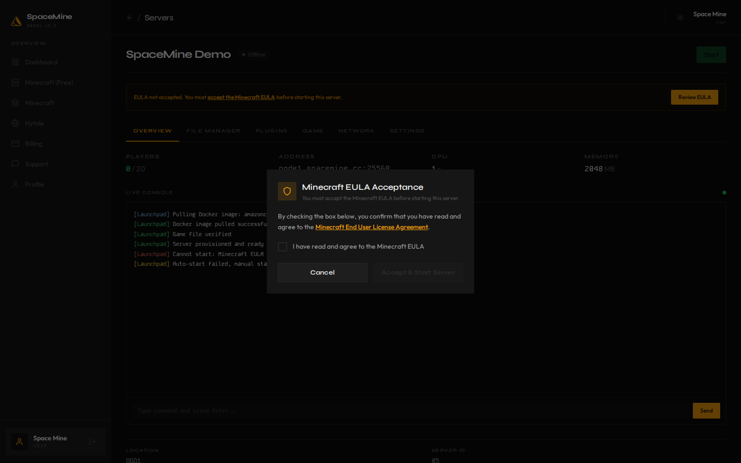
Task: Click the Offline status badge
Action: coord(254,55)
